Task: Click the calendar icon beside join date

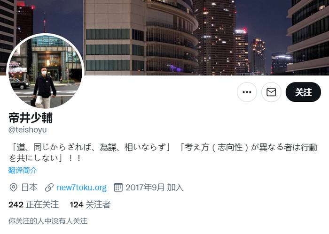Action: tap(118, 187)
